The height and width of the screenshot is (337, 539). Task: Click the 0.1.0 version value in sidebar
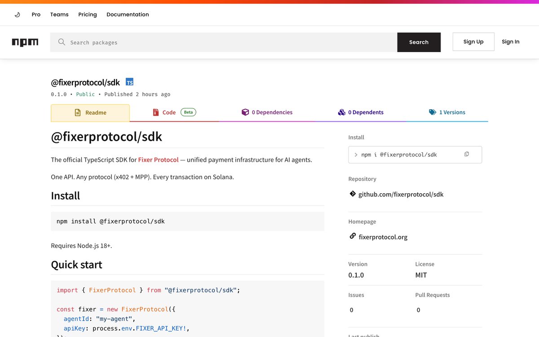click(356, 275)
